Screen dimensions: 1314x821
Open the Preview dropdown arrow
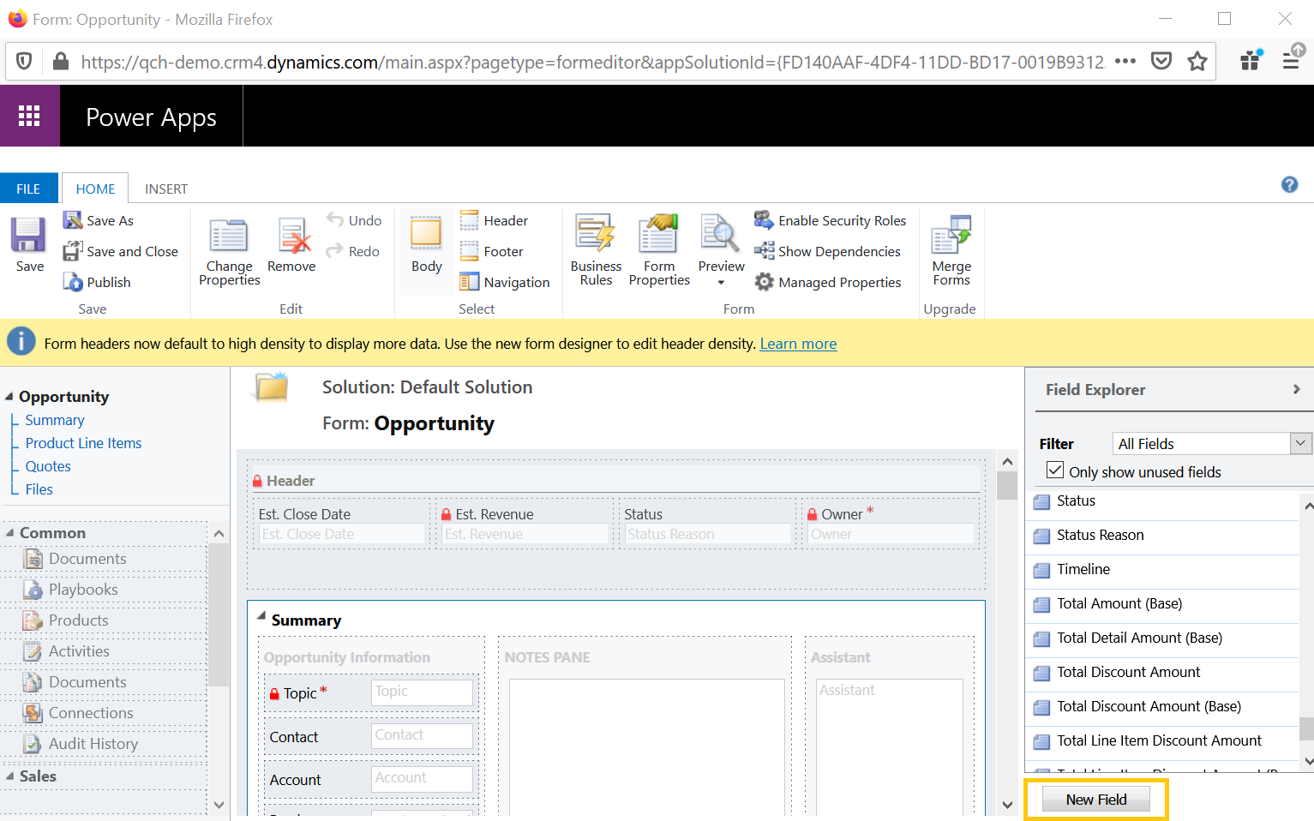pyautogui.click(x=721, y=283)
